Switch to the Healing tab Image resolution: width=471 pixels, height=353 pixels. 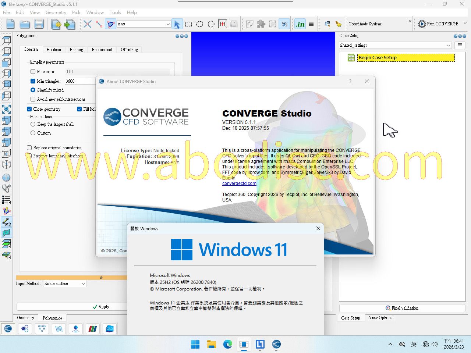point(76,50)
